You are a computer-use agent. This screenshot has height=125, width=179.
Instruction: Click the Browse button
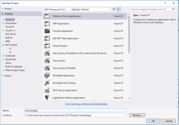click(137, 115)
